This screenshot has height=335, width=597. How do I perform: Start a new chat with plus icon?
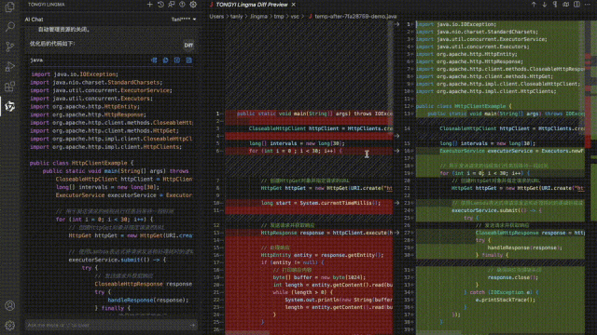149,5
